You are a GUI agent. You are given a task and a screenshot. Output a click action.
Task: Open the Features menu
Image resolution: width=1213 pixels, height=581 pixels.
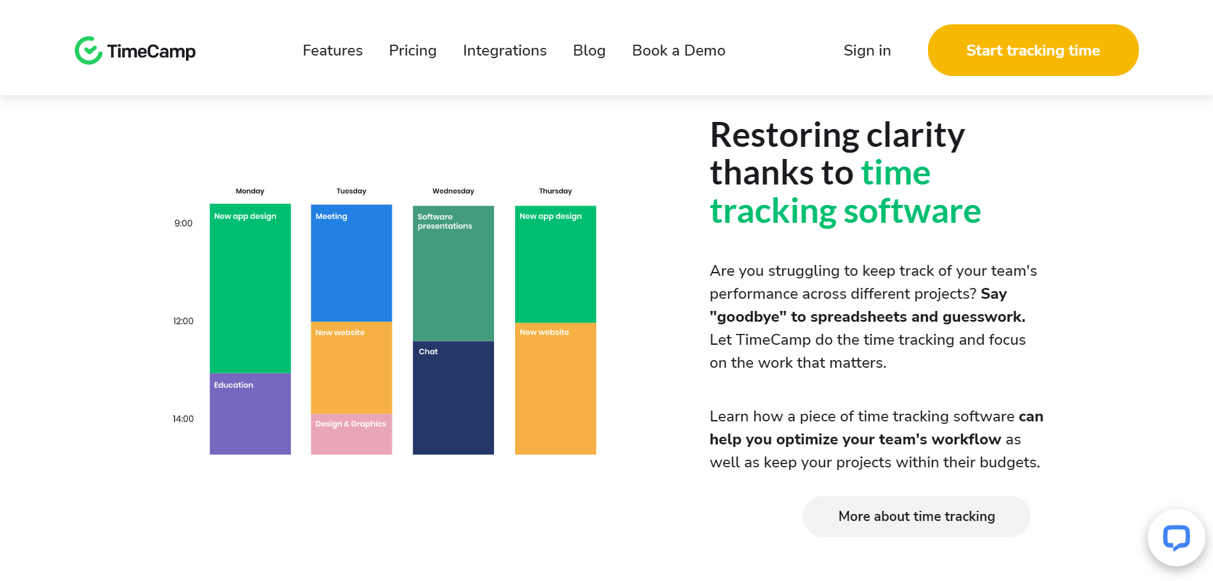[332, 50]
